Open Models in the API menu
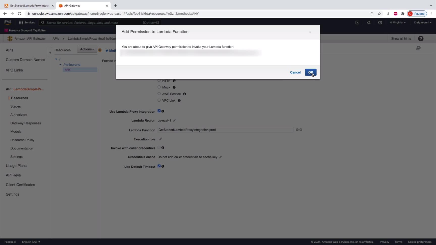Image resolution: width=436 pixels, height=245 pixels. (16, 132)
